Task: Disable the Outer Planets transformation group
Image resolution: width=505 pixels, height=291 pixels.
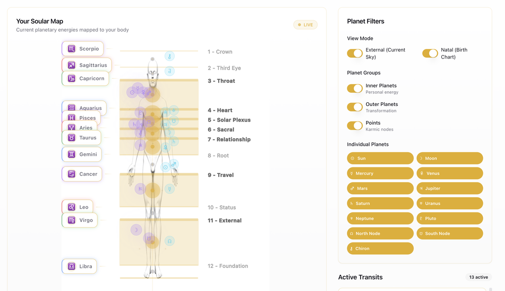Action: pyautogui.click(x=355, y=106)
